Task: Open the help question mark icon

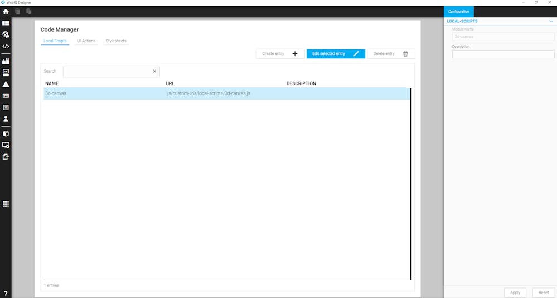Action: (x=6, y=294)
